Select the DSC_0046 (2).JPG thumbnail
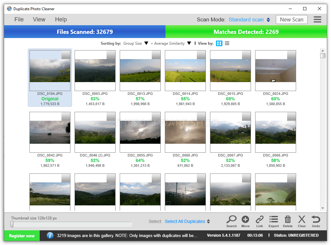 pyautogui.click(x=95, y=132)
